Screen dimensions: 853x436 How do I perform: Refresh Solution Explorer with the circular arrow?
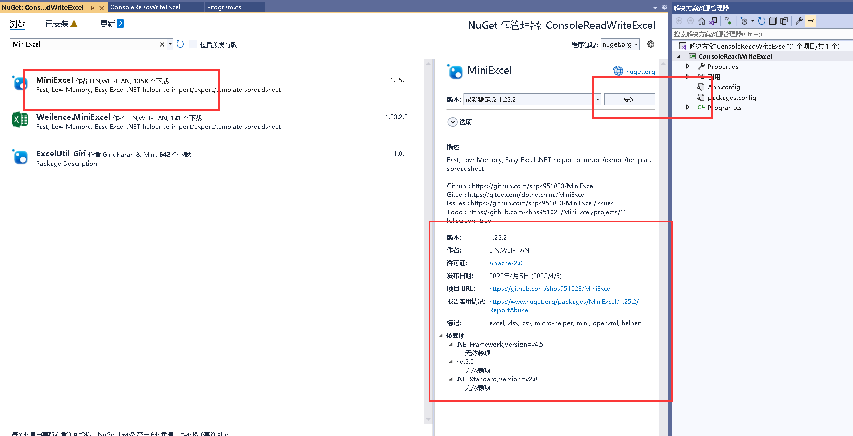[761, 21]
